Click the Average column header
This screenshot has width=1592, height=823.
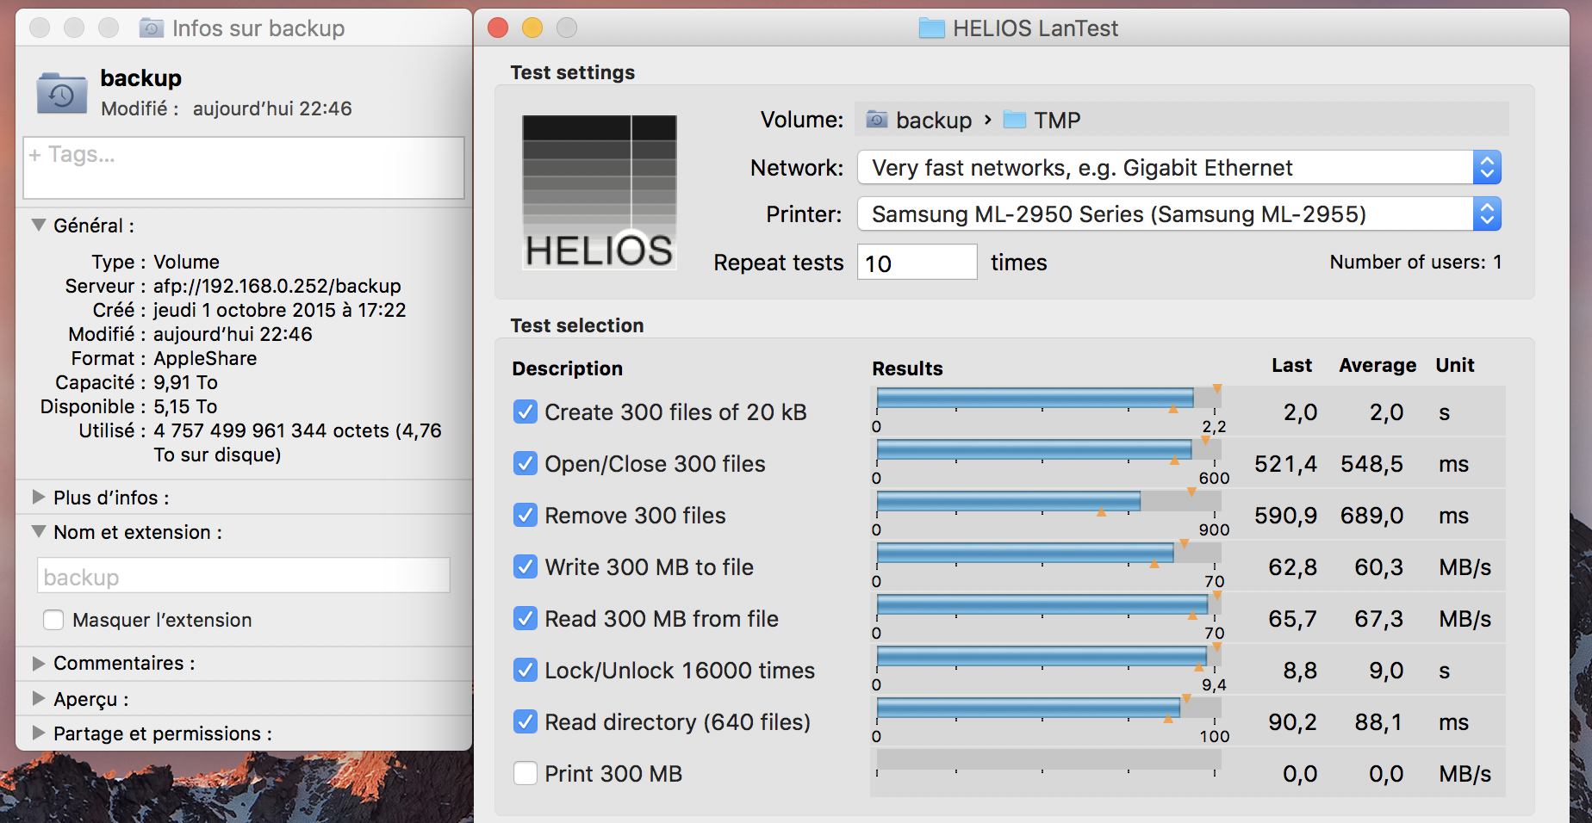[x=1377, y=365]
